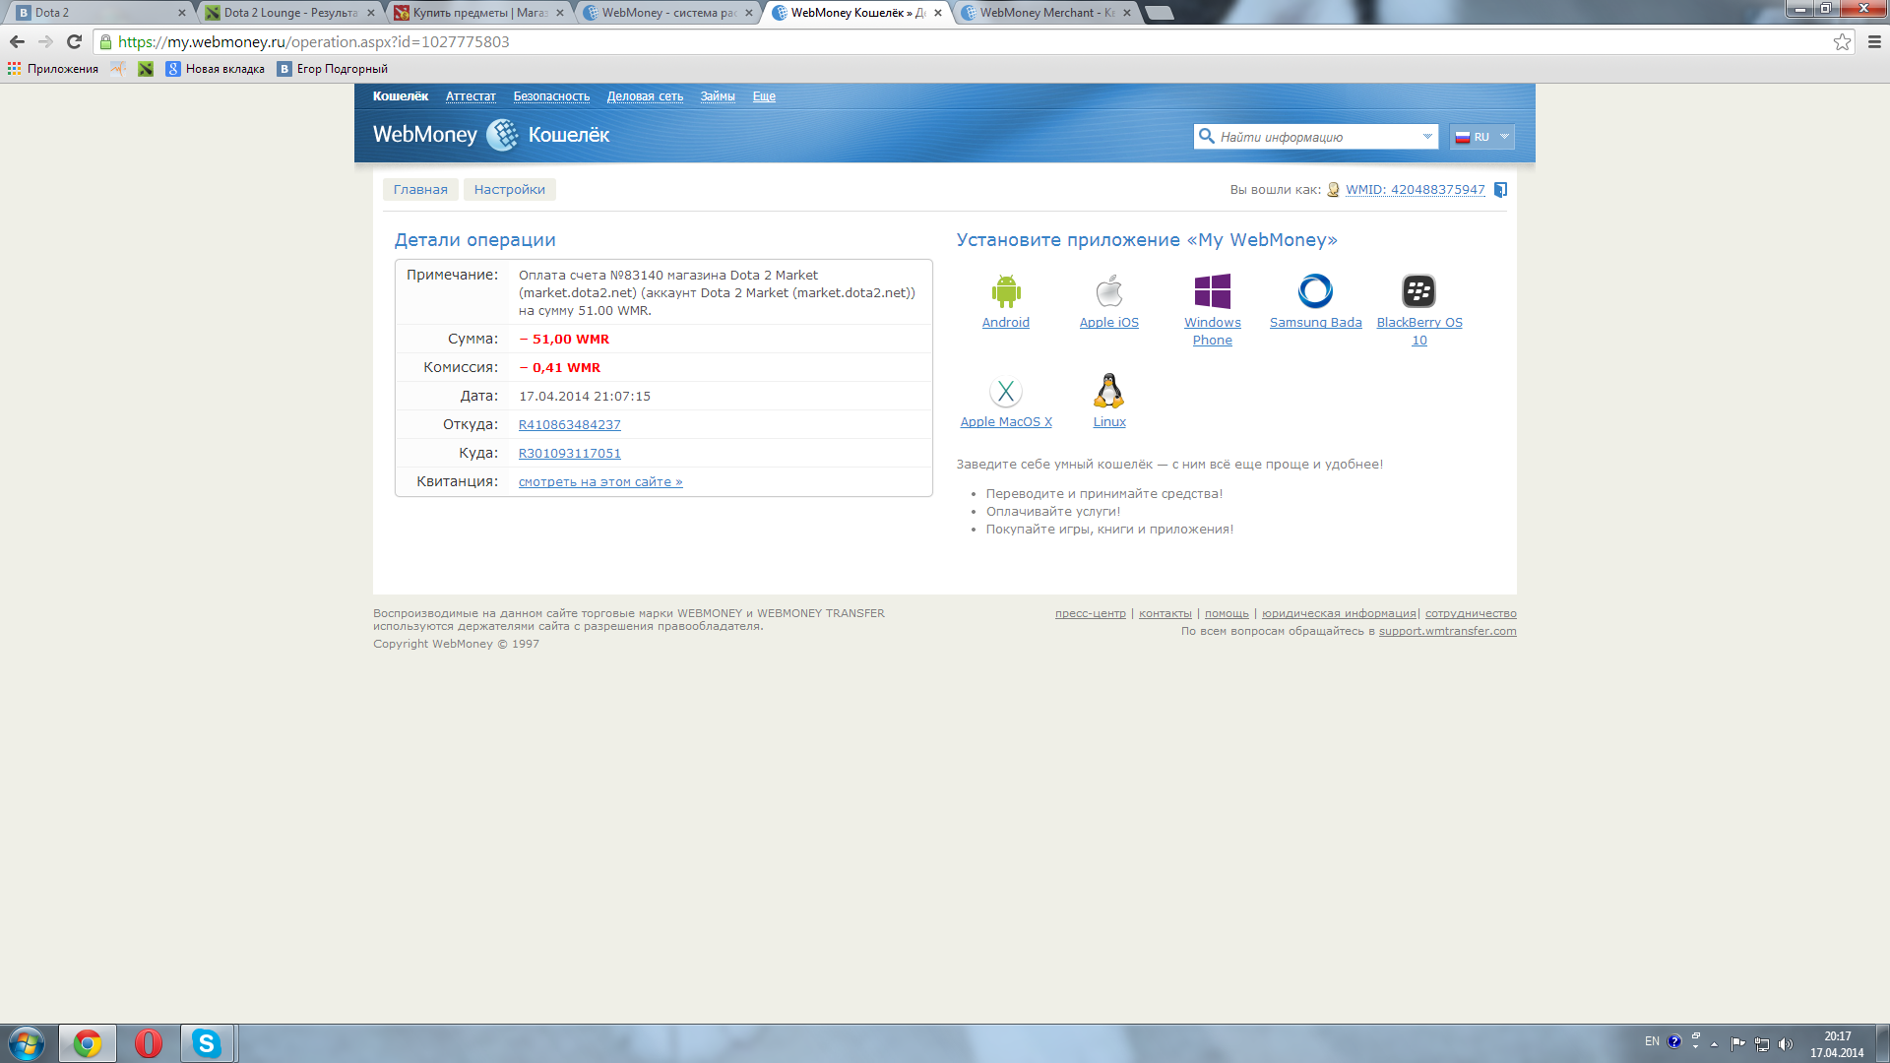Open the Деловая сеть menu item
The image size is (1890, 1063).
(x=645, y=96)
